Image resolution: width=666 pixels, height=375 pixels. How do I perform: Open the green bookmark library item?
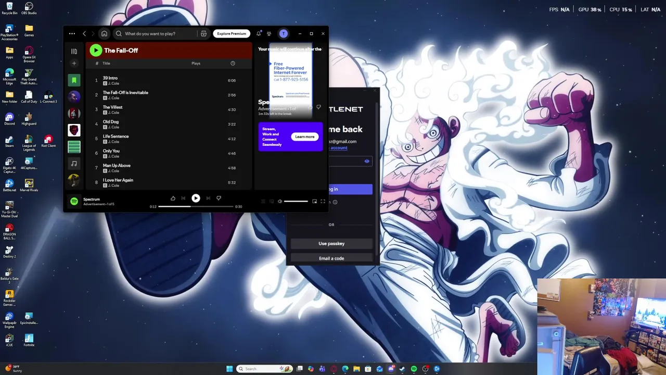[x=74, y=80]
